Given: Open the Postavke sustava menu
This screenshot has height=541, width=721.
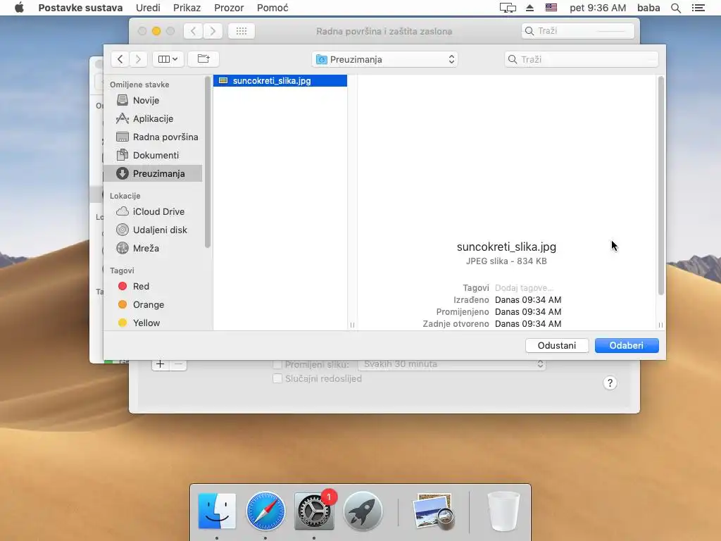Looking at the screenshot, I should click(x=80, y=8).
